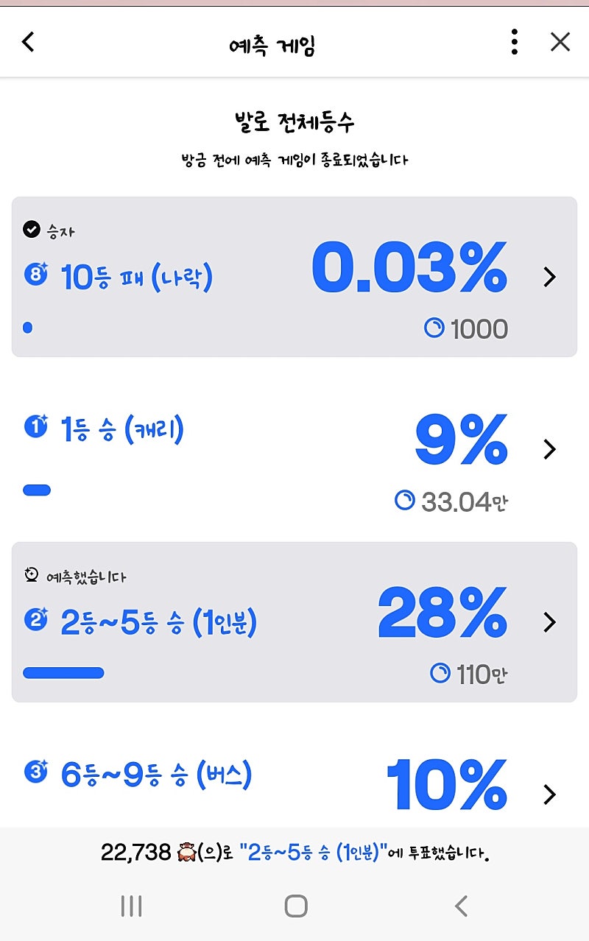Close the prediction game panel

click(560, 42)
